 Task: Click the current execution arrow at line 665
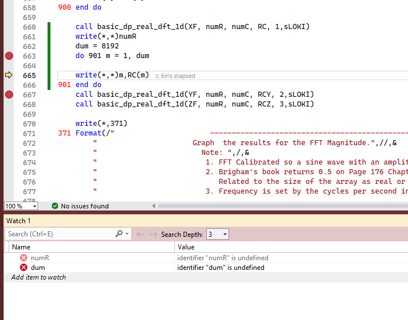coord(9,75)
